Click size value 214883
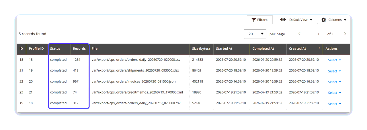This screenshot has height=130, width=367. 198,60
